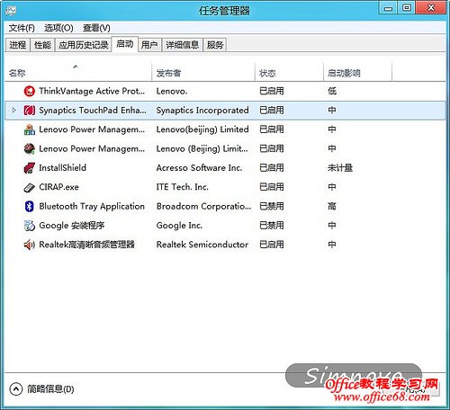Select the InstallShield entry name
The height and width of the screenshot is (410, 450).
pyautogui.click(x=63, y=168)
